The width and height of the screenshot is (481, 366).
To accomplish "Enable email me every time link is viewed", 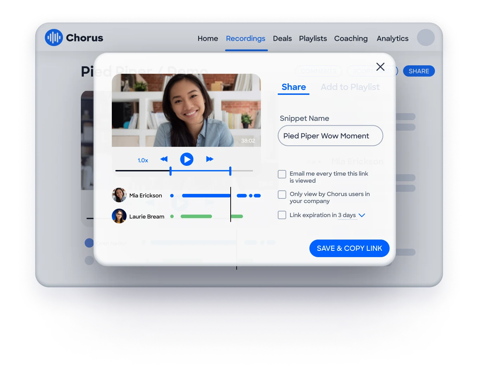I will click(282, 174).
